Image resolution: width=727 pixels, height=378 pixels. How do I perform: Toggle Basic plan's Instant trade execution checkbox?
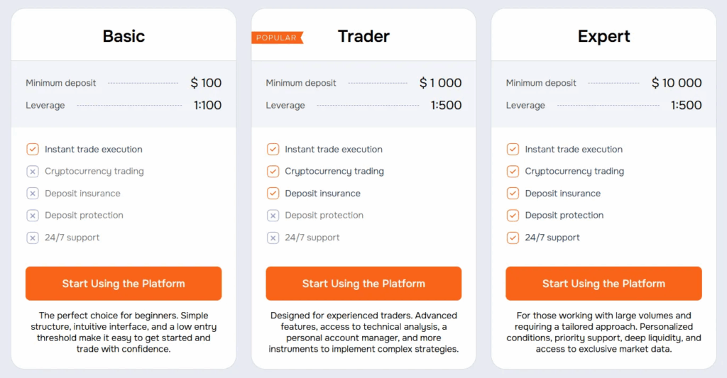pyautogui.click(x=33, y=150)
